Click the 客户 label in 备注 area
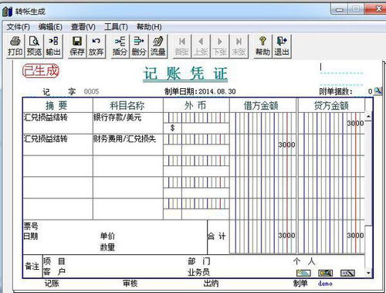386x293 pixels. 54,271
